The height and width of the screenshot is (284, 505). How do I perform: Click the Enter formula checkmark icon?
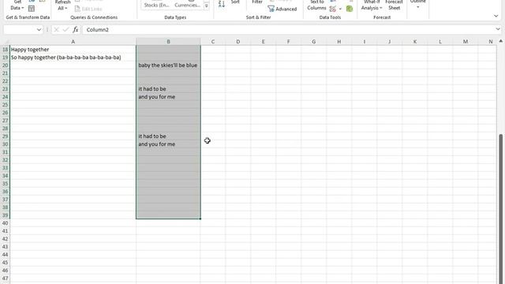click(65, 30)
